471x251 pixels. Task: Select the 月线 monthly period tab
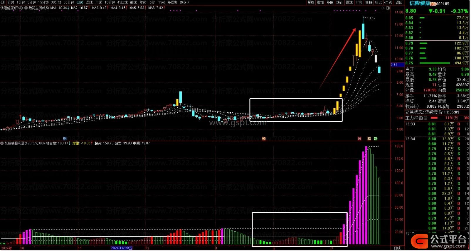coord(99,2)
